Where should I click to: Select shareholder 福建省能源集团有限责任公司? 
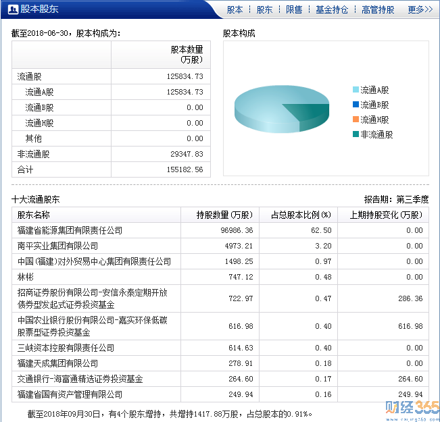point(70,230)
